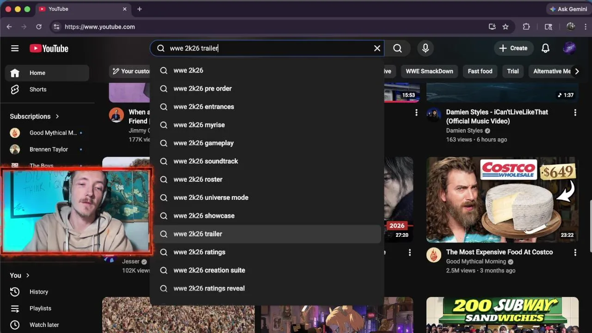
Task: Click the browser profile avatar
Action: tap(571, 27)
